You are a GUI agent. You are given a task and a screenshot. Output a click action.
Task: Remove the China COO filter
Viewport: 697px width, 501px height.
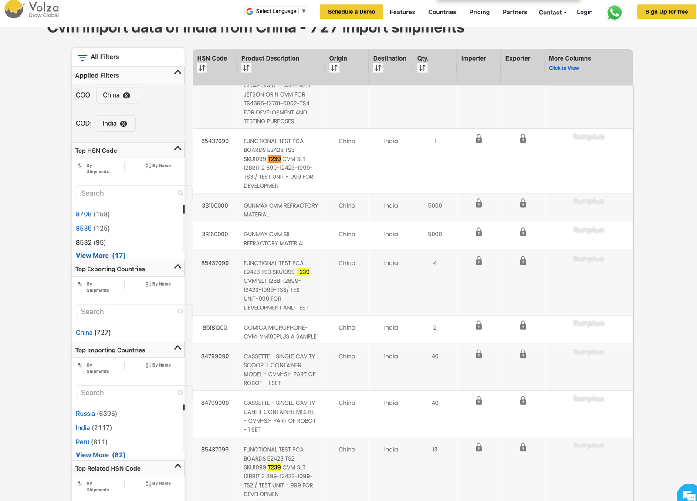pos(126,95)
